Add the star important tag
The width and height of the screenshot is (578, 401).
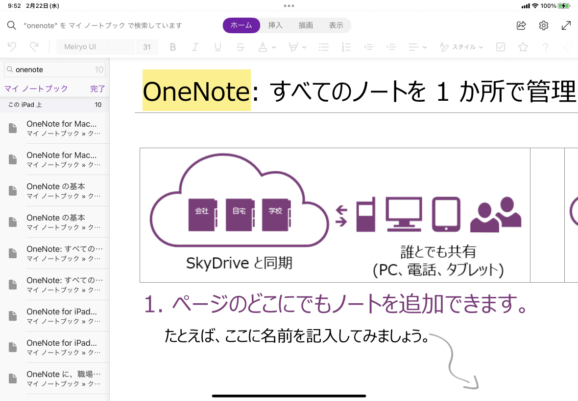(x=523, y=47)
